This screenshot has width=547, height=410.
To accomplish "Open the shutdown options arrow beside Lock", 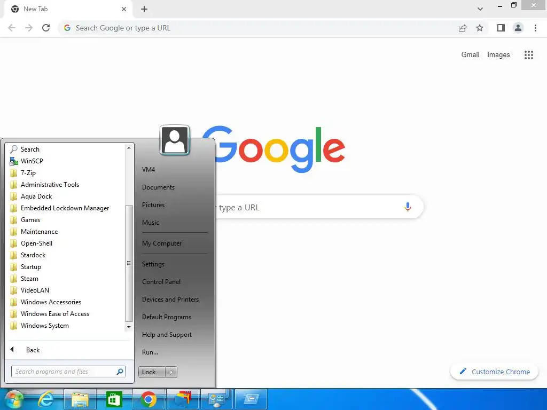I will (x=171, y=372).
